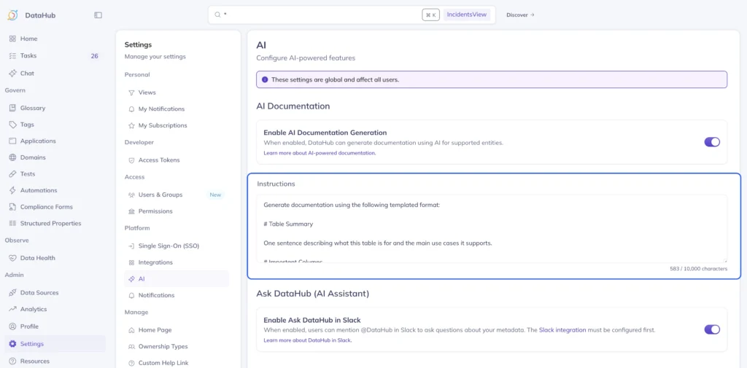Select the AI settings item

pyautogui.click(x=177, y=279)
